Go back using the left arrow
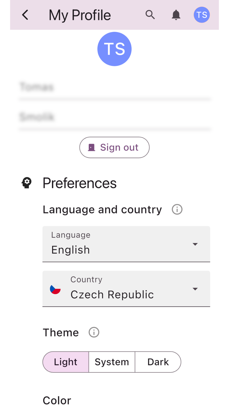Image resolution: width=229 pixels, height=408 pixels. tap(25, 15)
